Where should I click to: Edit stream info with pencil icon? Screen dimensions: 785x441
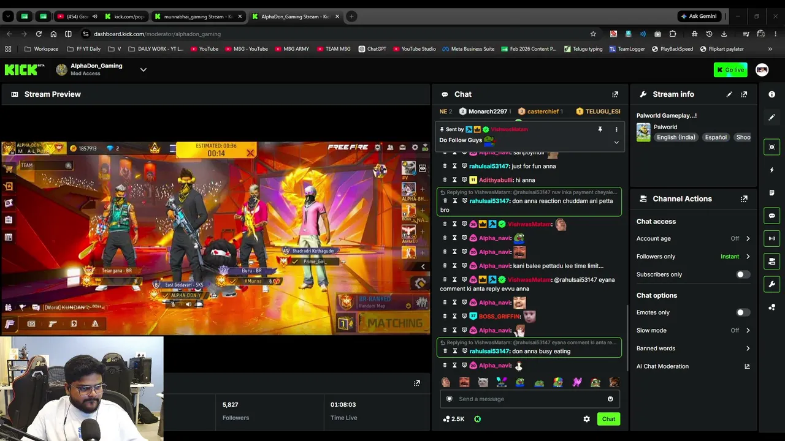pyautogui.click(x=729, y=94)
